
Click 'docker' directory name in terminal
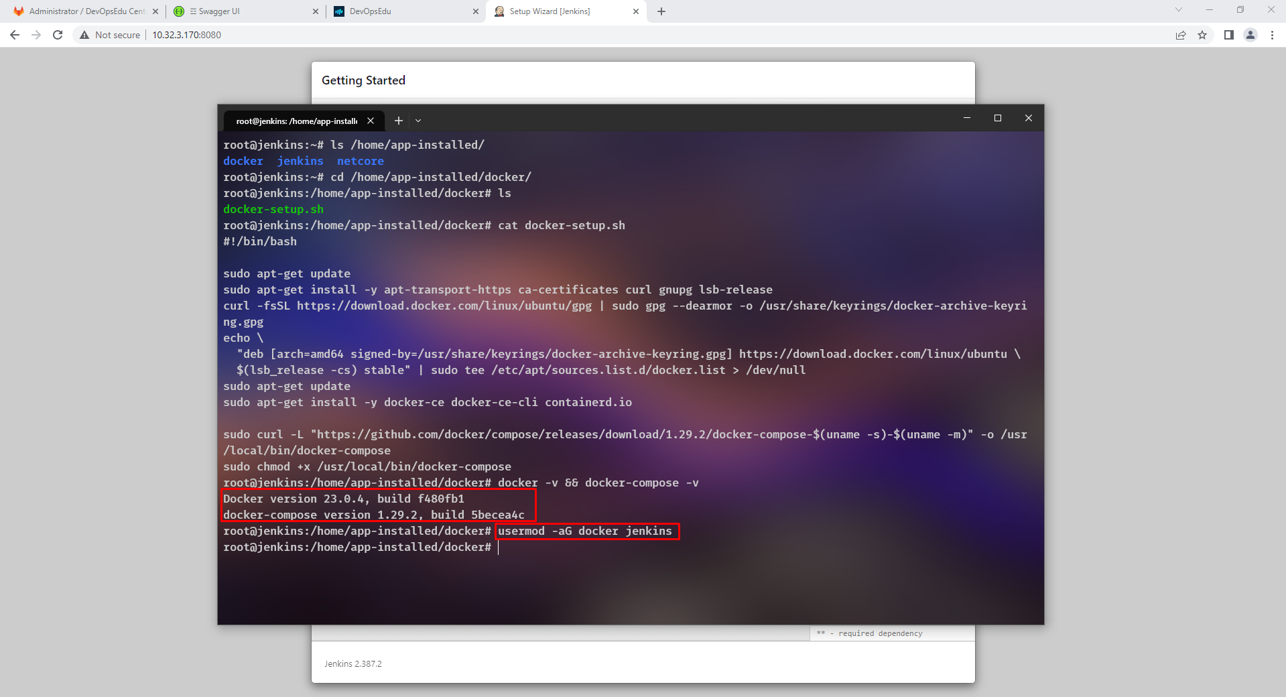(x=243, y=161)
